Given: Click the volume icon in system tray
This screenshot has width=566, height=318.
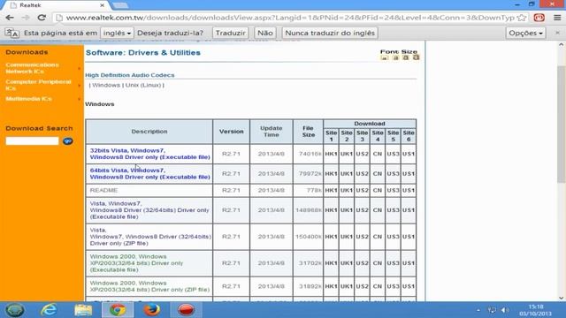Looking at the screenshot, I should pyautogui.click(x=505, y=310).
